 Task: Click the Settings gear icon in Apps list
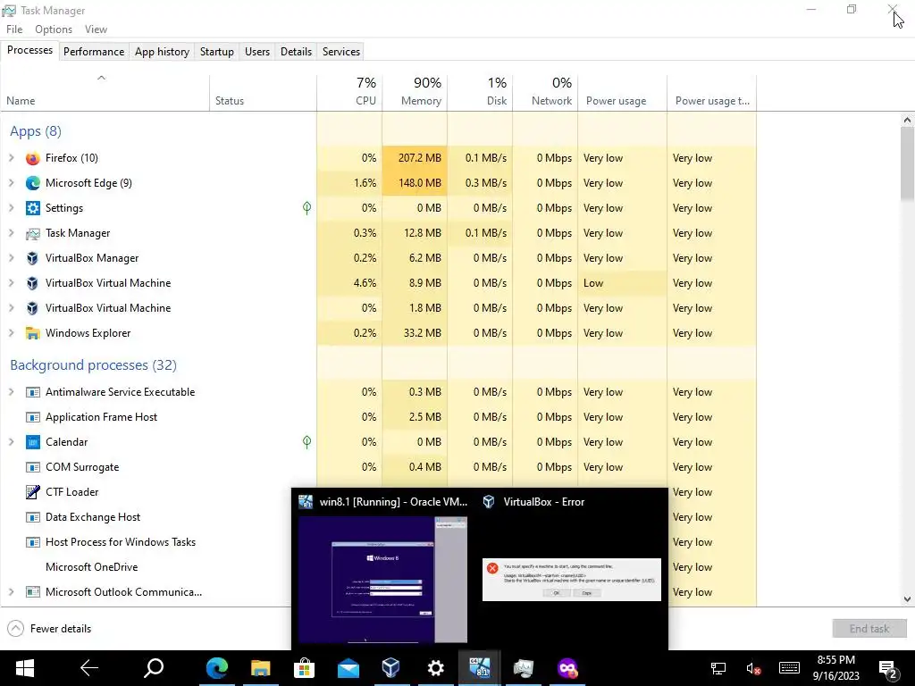(x=33, y=208)
